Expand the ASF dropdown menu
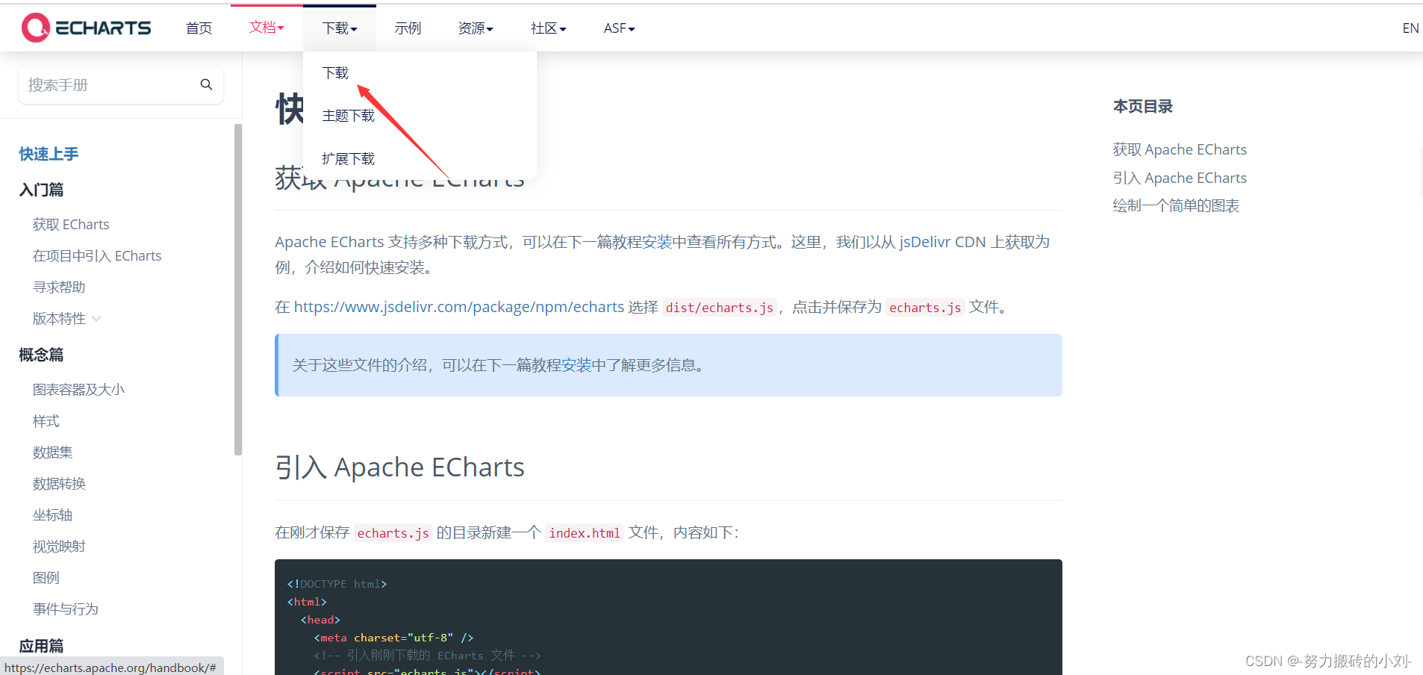 pos(619,28)
